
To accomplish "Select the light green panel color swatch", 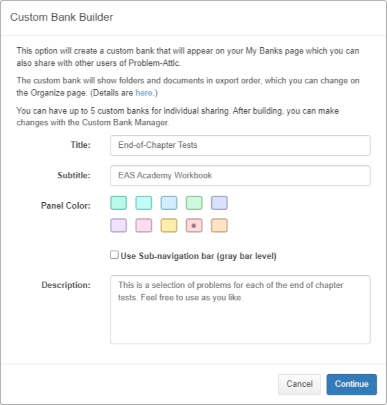I will point(194,203).
